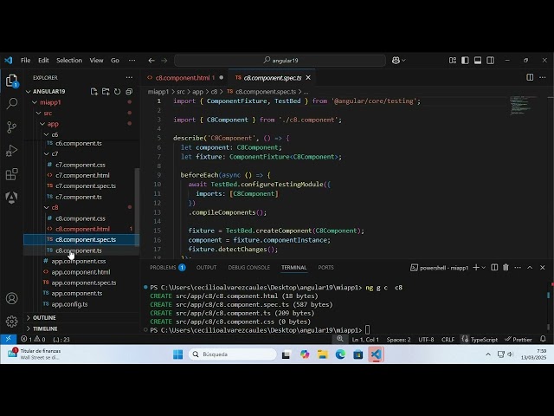The width and height of the screenshot is (554, 416).
Task: Open Customize Layout in title bar
Action: click(x=453, y=61)
